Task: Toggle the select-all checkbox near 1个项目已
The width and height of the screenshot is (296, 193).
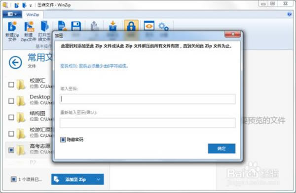Action: 14,179
